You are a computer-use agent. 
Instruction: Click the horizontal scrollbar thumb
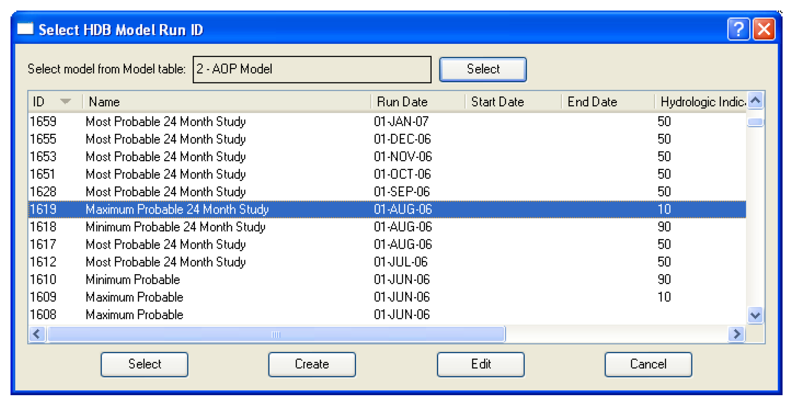click(x=276, y=334)
